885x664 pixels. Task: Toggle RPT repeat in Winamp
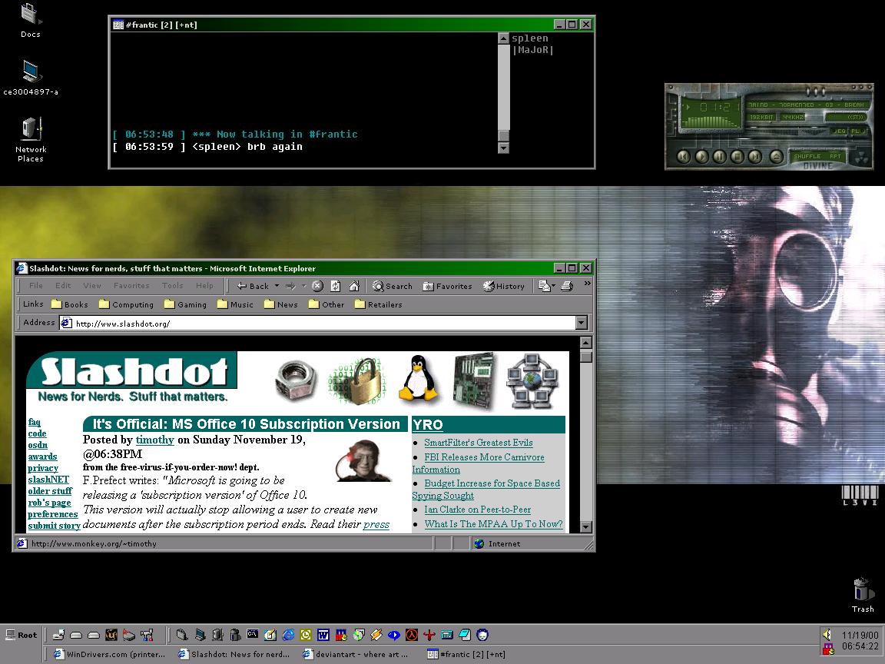tap(835, 157)
